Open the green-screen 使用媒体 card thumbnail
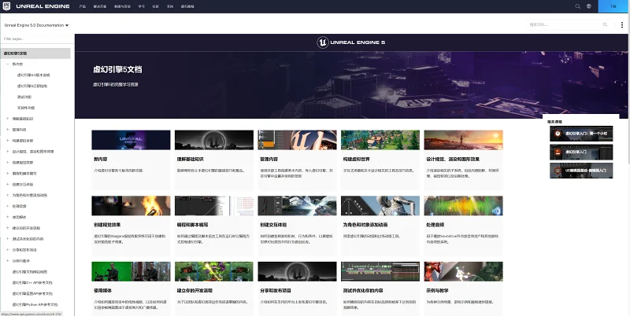Viewport: 630px width, 316px height. (131, 271)
